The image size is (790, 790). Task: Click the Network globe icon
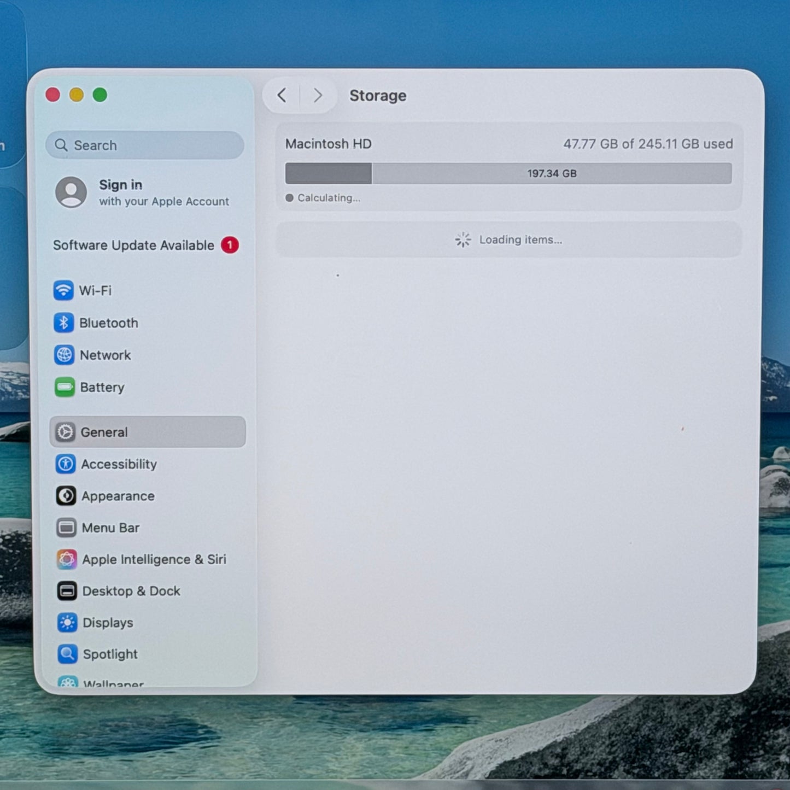[65, 355]
